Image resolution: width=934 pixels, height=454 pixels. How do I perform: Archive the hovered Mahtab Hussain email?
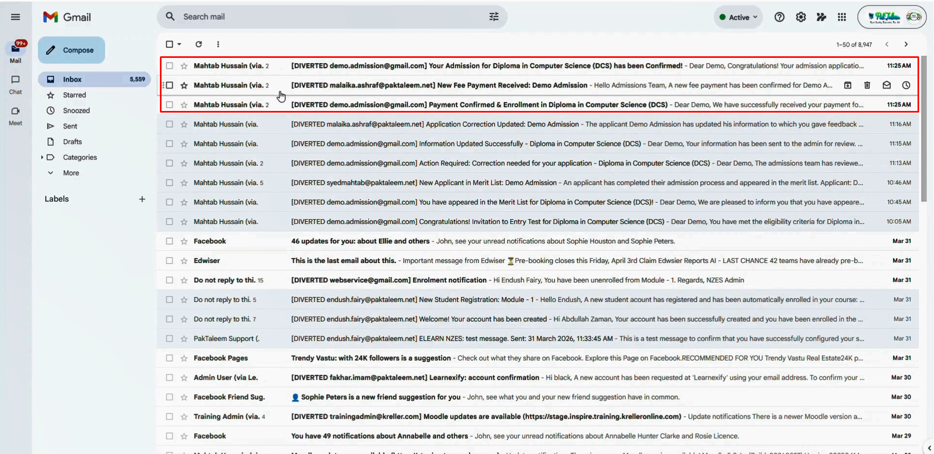coord(848,85)
